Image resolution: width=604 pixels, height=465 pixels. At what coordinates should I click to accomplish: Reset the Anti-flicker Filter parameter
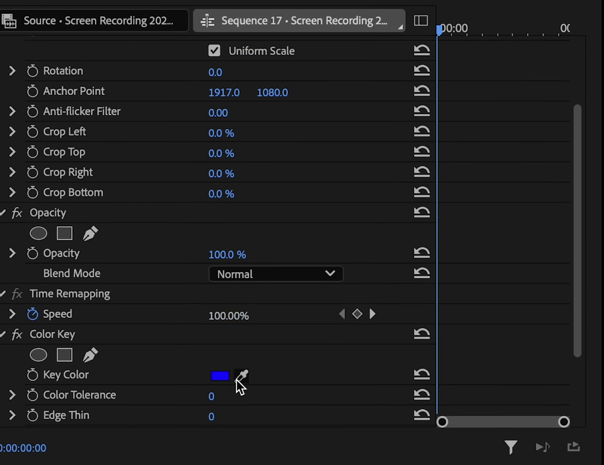pos(422,111)
